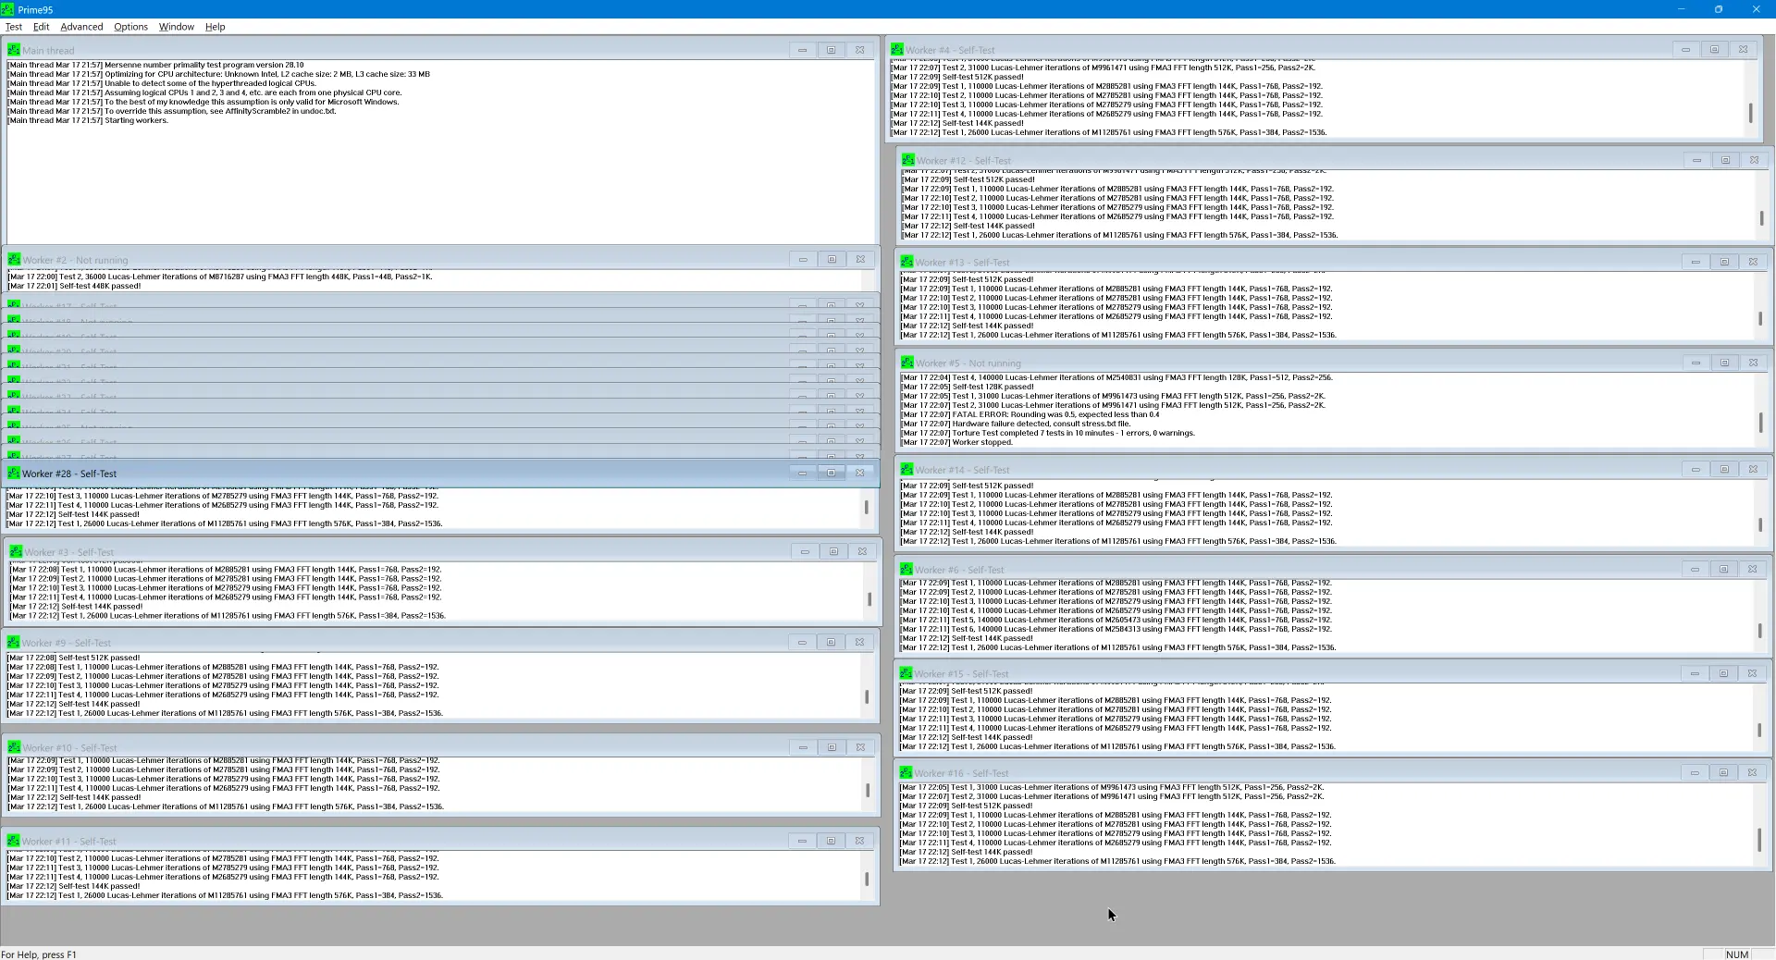Viewport: 1776px width, 960px height.
Task: Click the Worker #16 window icon
Action: click(x=907, y=772)
